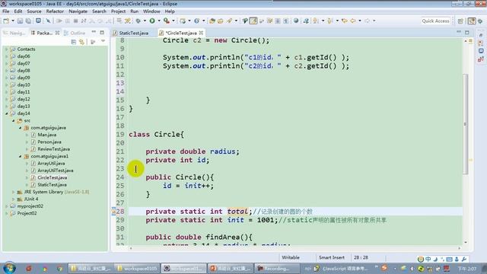Expand JRE System Library node
The height and width of the screenshot is (274, 487).
click(14, 192)
